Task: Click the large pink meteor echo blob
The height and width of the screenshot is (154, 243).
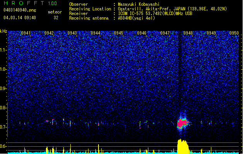Action: pos(182,123)
